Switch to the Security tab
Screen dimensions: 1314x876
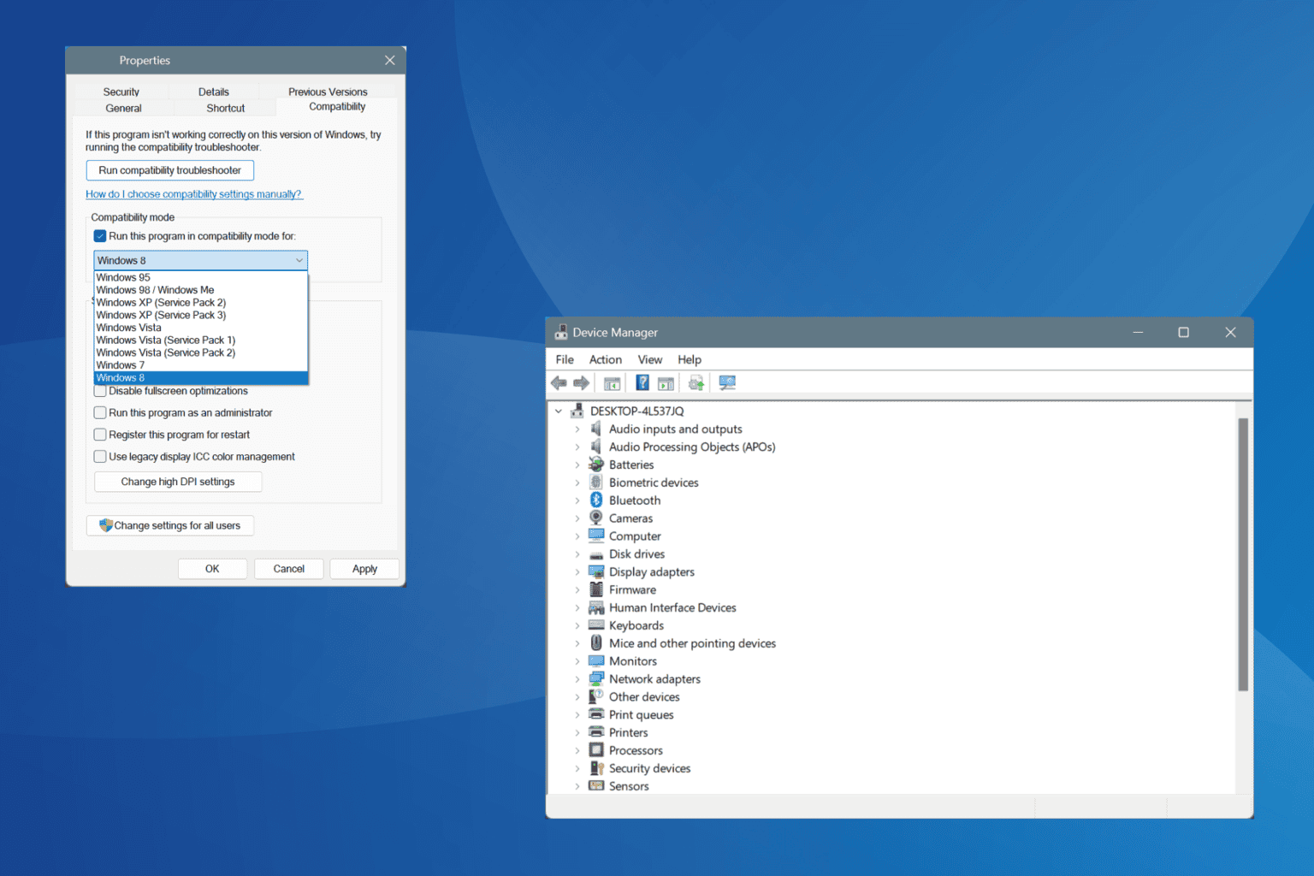(x=121, y=92)
